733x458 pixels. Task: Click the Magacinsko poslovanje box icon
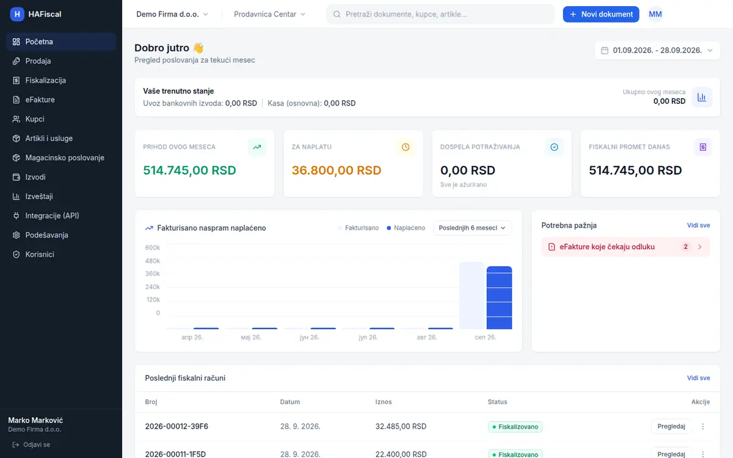(x=16, y=158)
